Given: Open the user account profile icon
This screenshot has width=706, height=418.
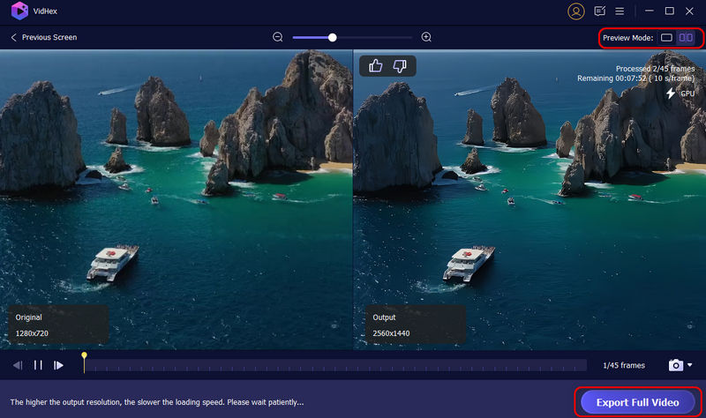Looking at the screenshot, I should click(x=576, y=11).
